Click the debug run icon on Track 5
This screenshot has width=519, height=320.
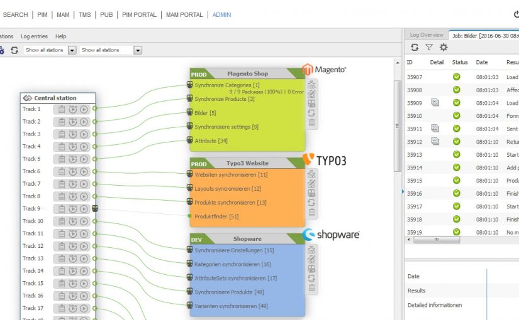click(x=72, y=159)
